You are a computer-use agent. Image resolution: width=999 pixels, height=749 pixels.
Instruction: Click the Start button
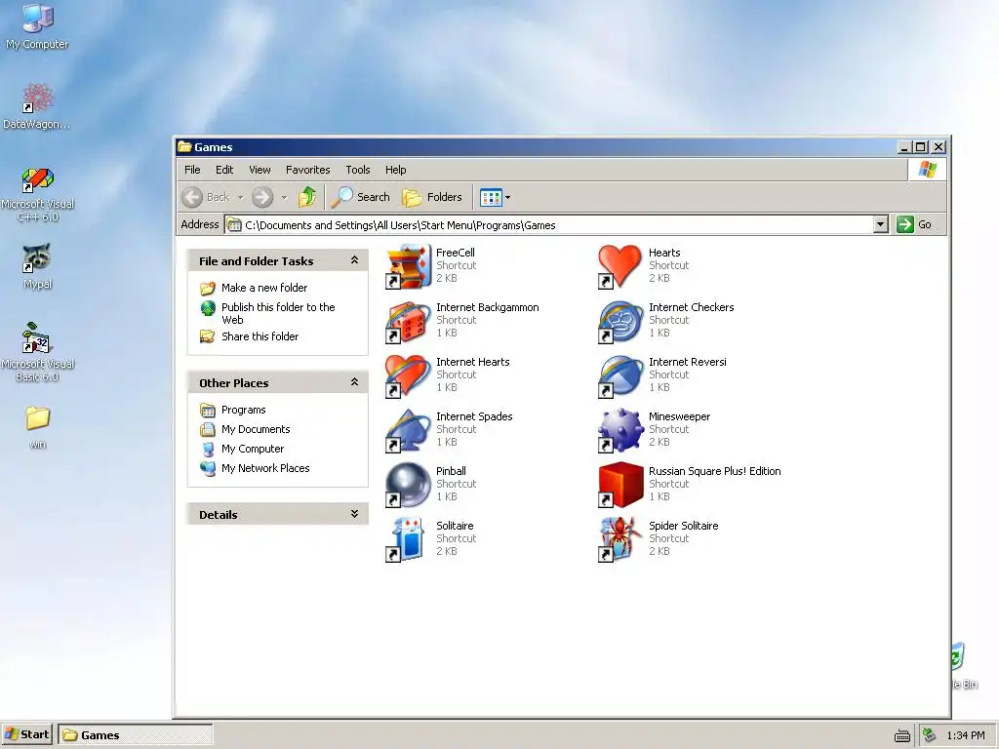coord(26,735)
